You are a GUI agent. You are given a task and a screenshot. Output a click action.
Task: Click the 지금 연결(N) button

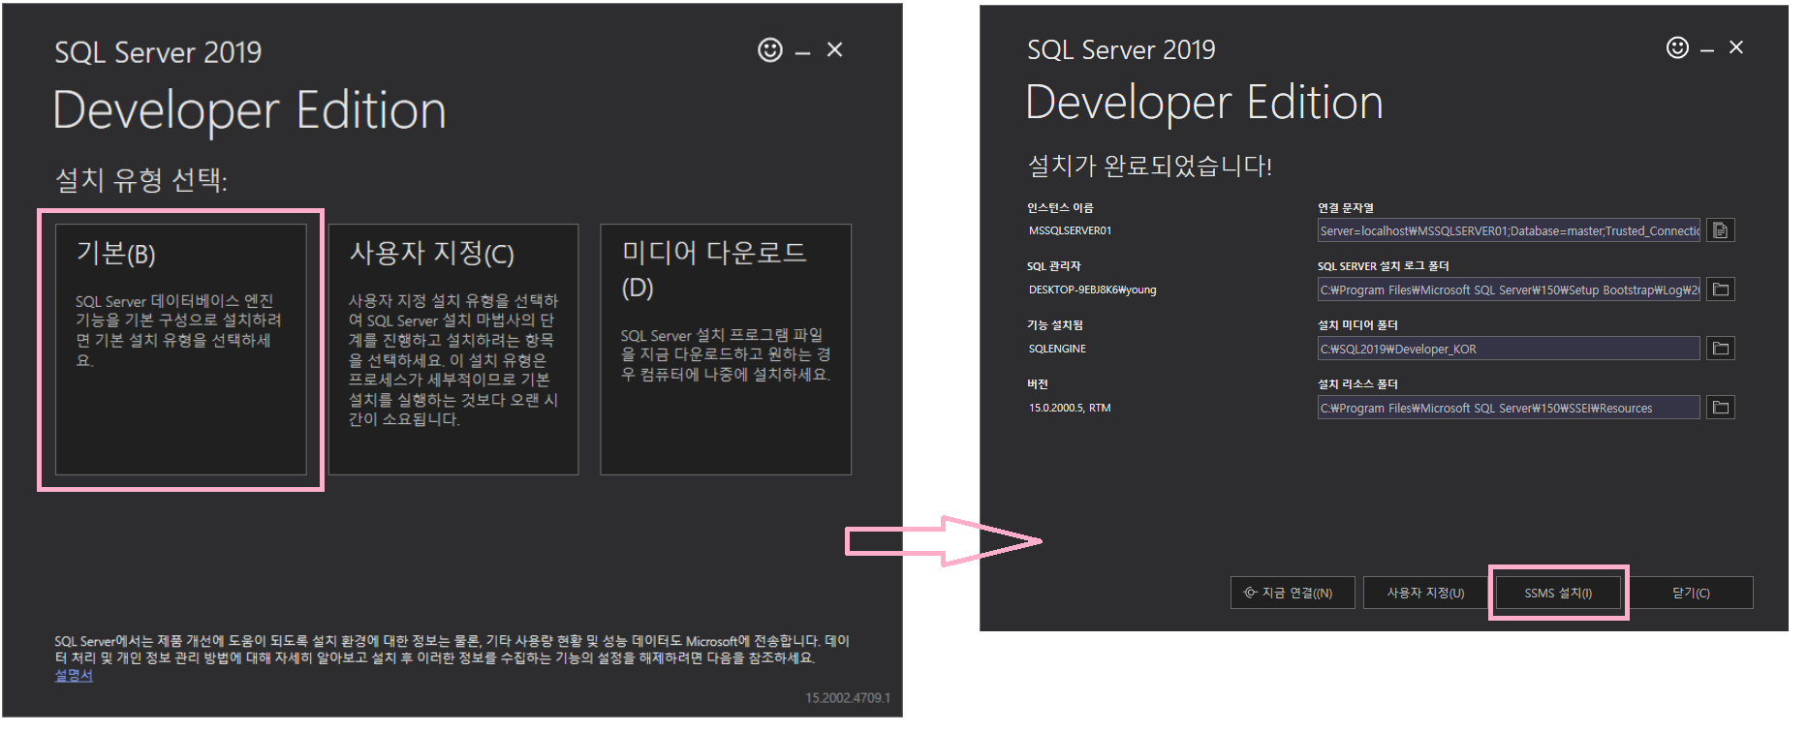point(1292,593)
